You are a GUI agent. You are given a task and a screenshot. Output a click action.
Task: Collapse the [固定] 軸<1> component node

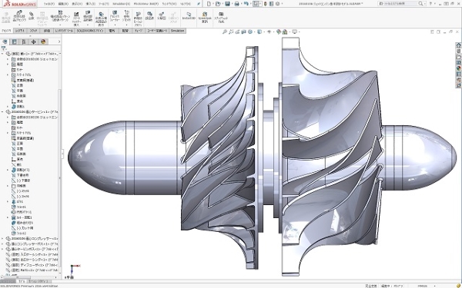(2, 54)
